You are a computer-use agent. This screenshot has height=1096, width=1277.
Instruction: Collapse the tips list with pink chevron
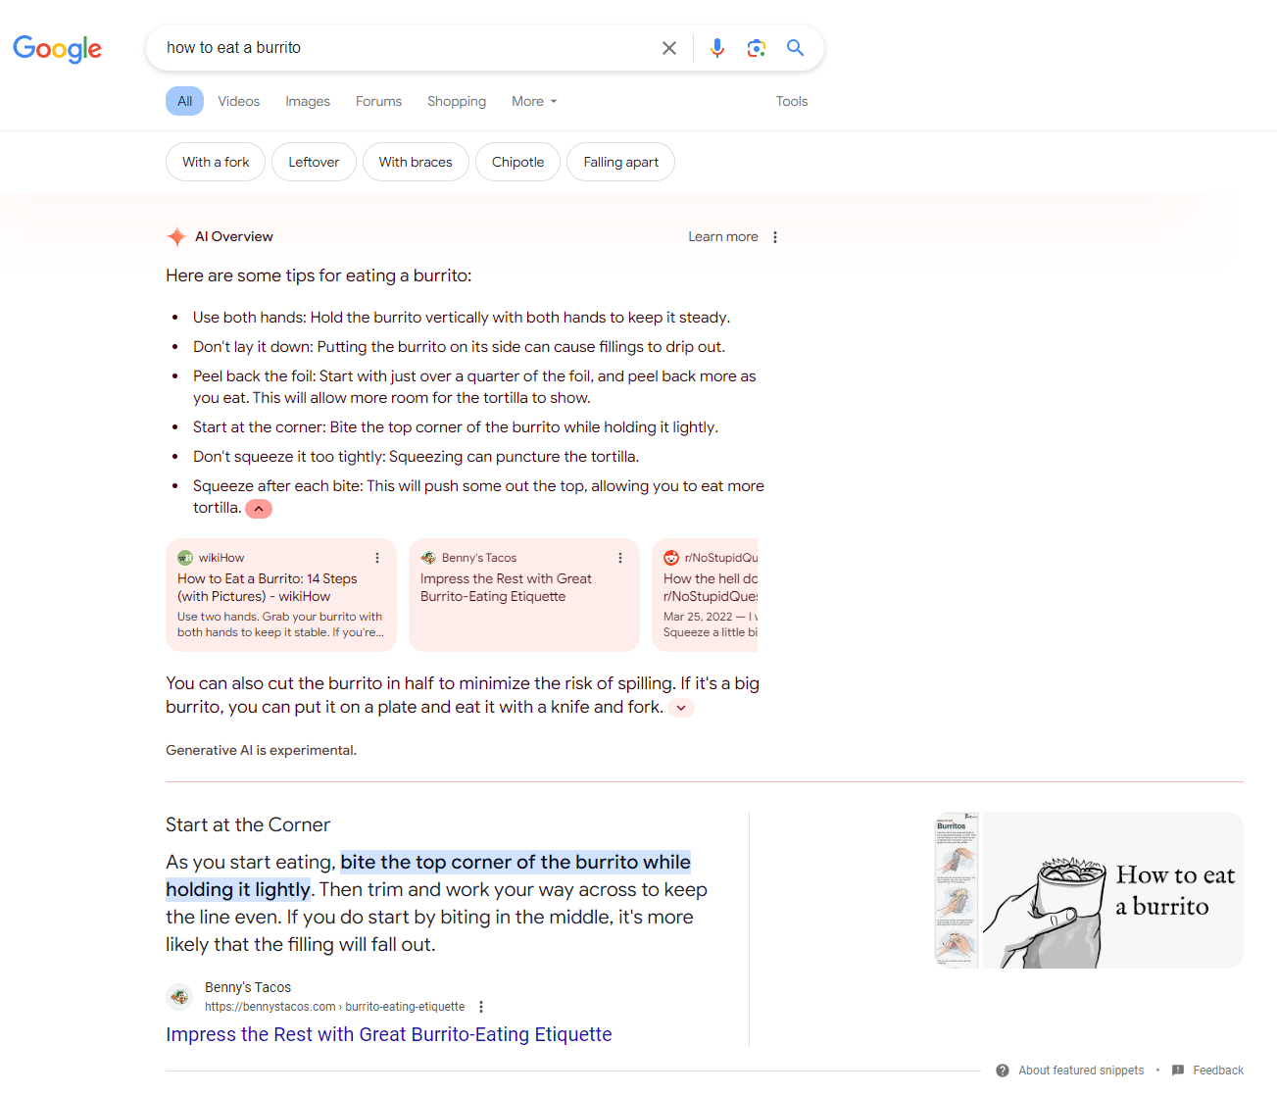pyautogui.click(x=259, y=509)
